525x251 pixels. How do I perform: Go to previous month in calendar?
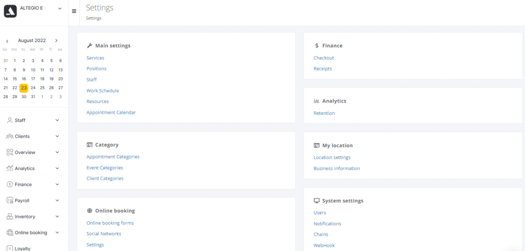(x=7, y=41)
